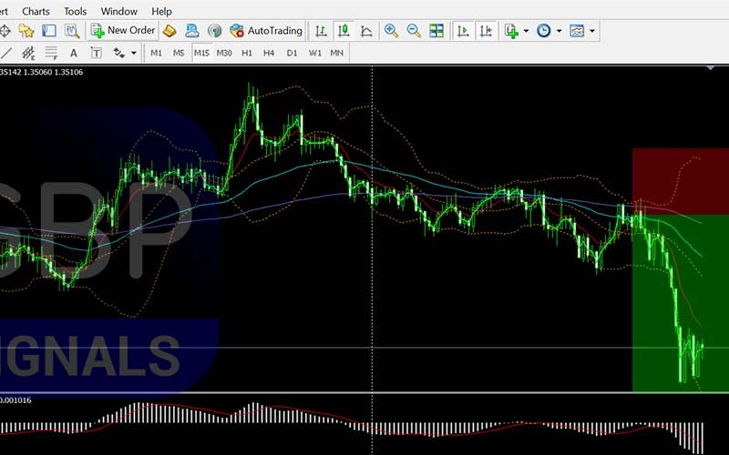Click the arrows objects icon
Screen dimensions: 729x455
[x=119, y=53]
